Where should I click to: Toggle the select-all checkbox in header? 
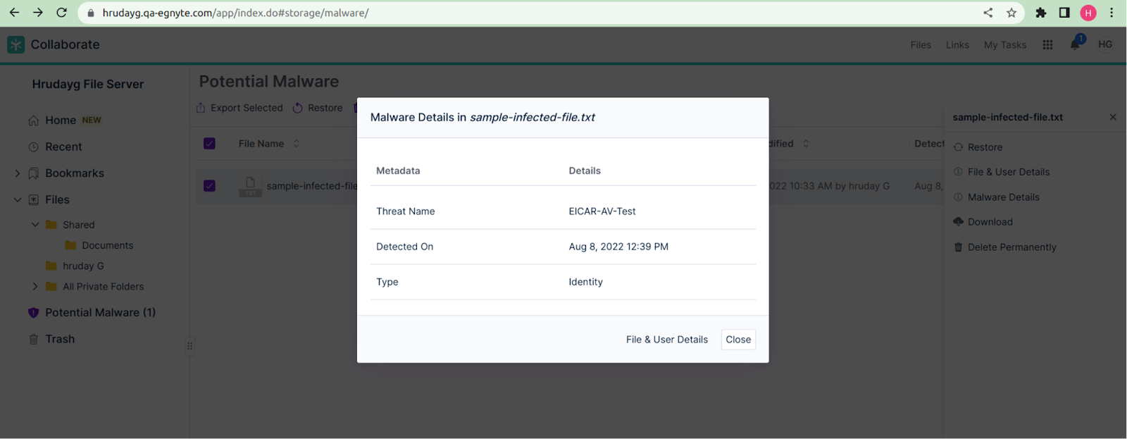point(209,144)
